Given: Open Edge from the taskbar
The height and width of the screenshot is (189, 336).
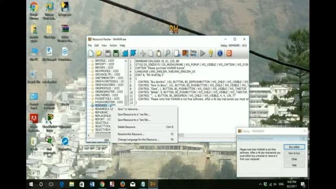Looking at the screenshot, I should click(62, 184).
